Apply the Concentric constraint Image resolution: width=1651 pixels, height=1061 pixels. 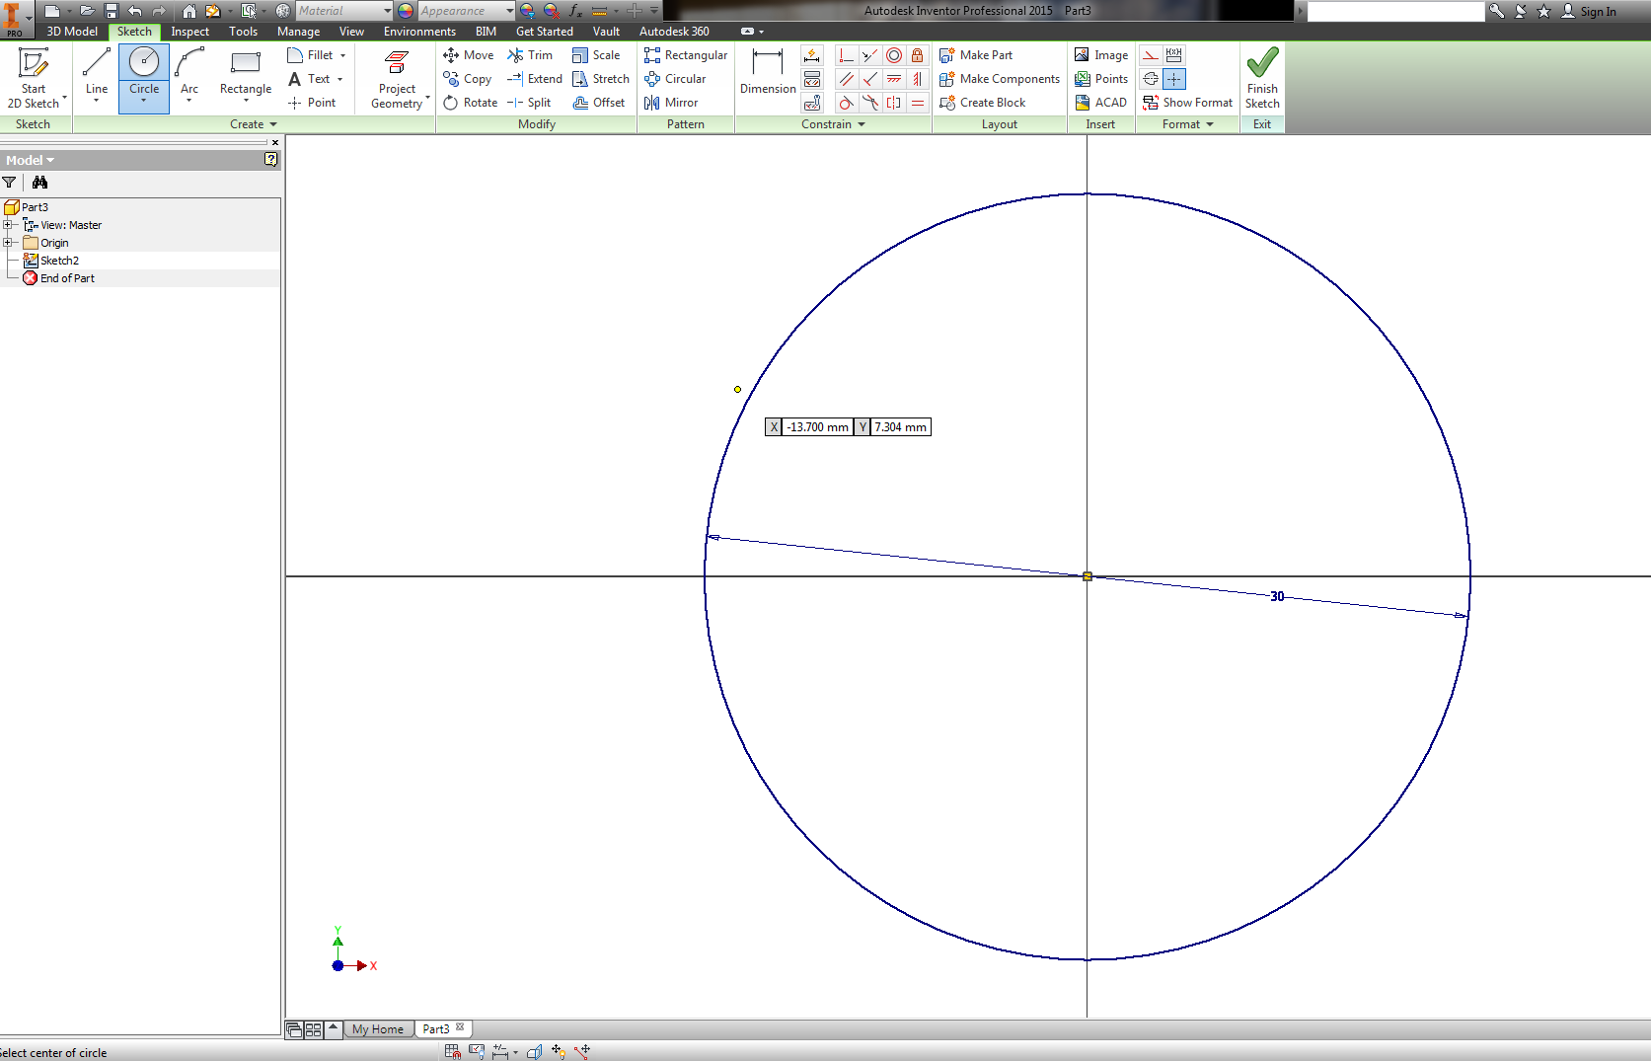tap(894, 55)
